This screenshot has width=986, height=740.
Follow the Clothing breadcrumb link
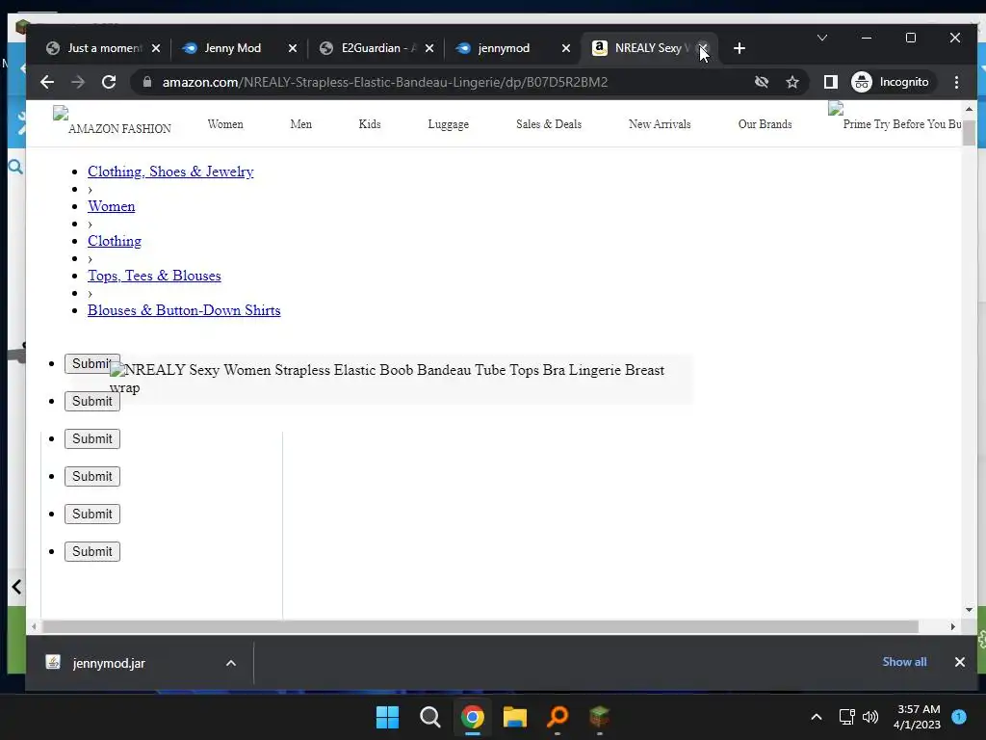(x=115, y=240)
